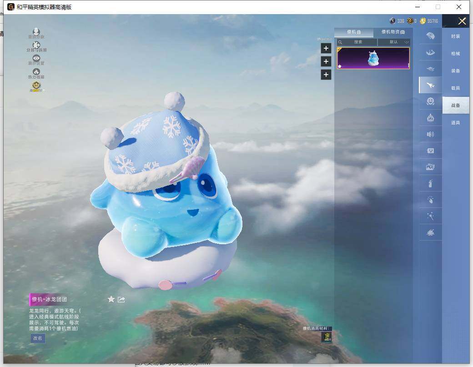Select the spray can category icon
The width and height of the screenshot is (473, 367).
click(430, 183)
